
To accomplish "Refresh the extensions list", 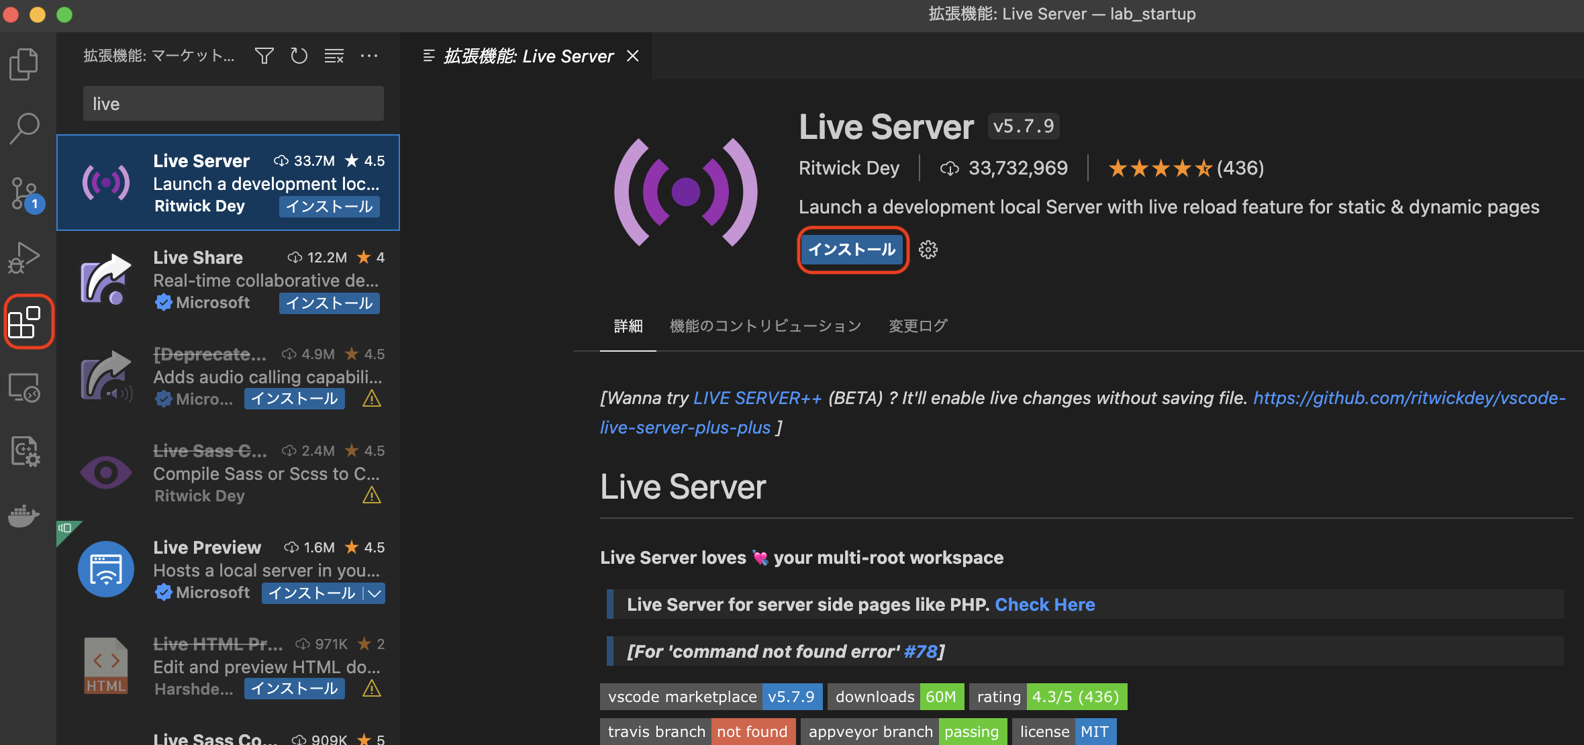I will coord(299,56).
